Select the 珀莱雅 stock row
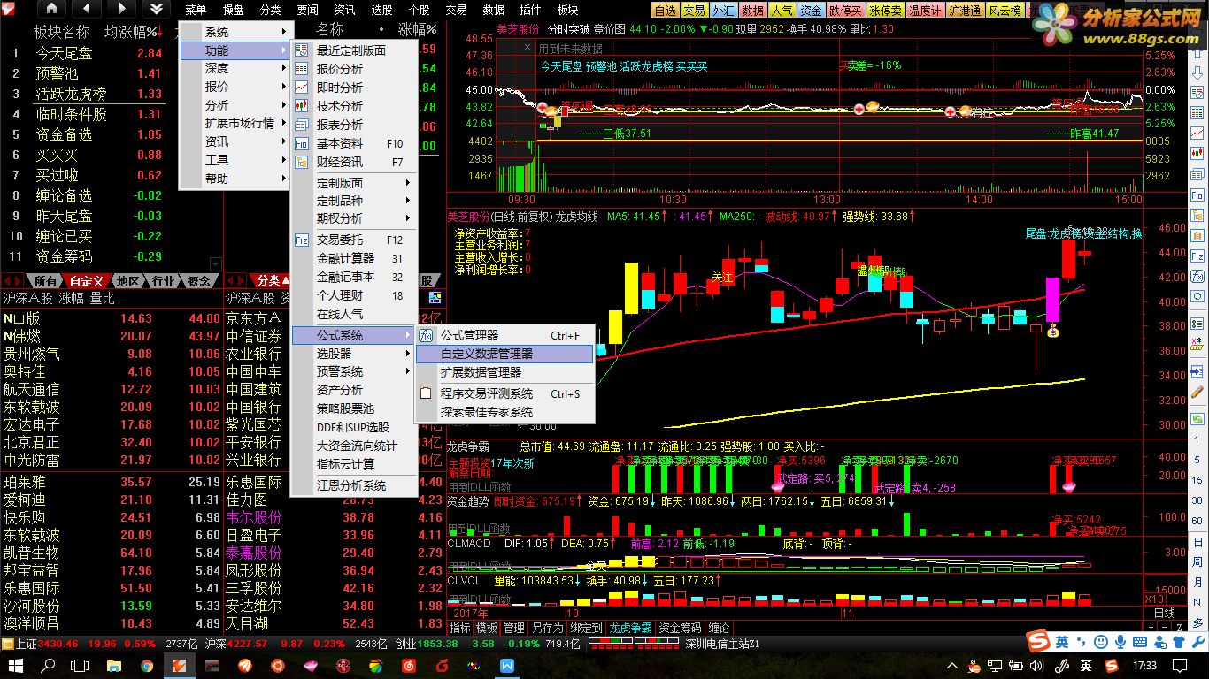Image resolution: width=1209 pixels, height=679 pixels. pyautogui.click(x=112, y=482)
